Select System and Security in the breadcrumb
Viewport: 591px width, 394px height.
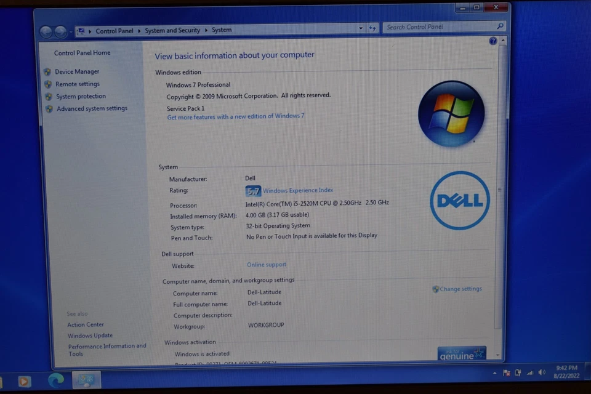(x=172, y=30)
